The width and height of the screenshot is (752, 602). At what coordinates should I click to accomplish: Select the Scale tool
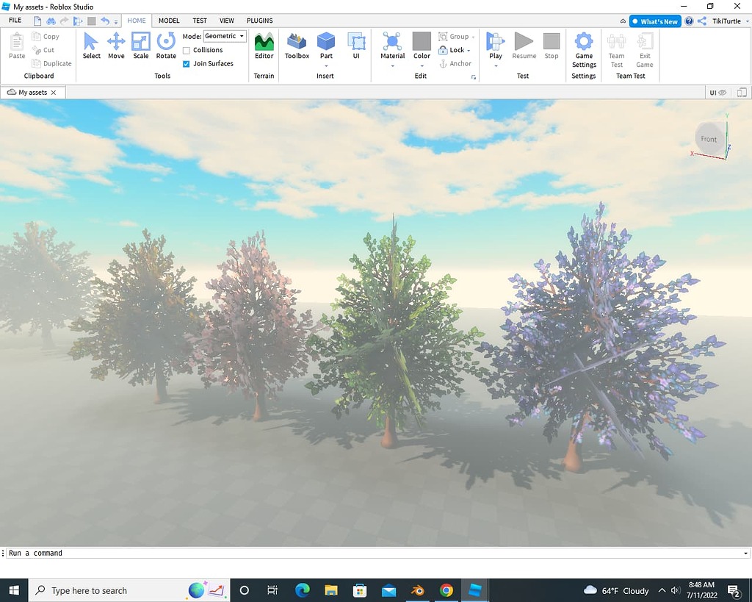pyautogui.click(x=141, y=46)
